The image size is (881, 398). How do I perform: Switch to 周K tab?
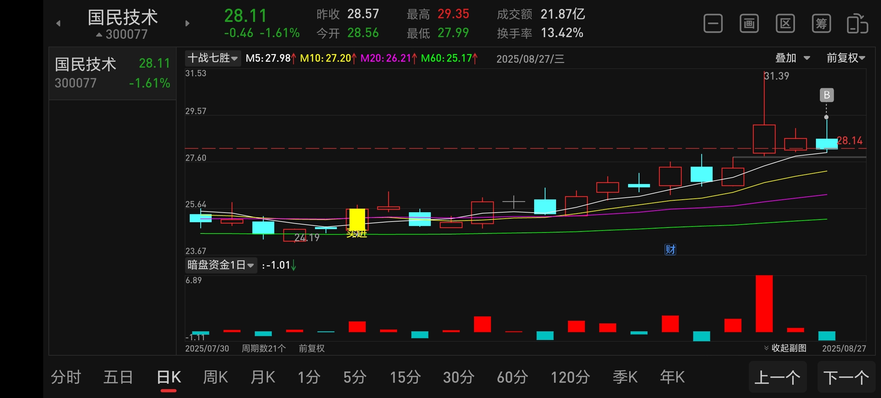[216, 377]
